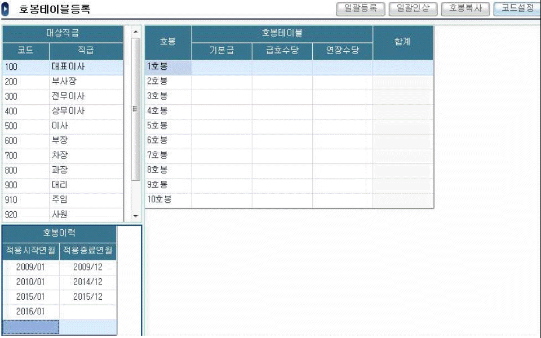Click the 급호수당 cell for 3호봉
Screen dimensions: 541x338
282,96
